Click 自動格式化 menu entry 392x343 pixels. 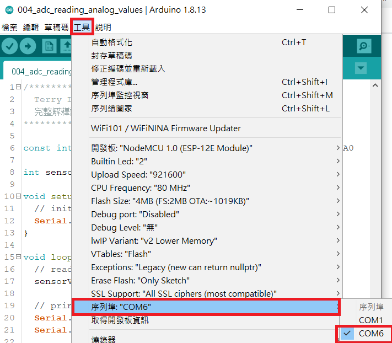111,42
